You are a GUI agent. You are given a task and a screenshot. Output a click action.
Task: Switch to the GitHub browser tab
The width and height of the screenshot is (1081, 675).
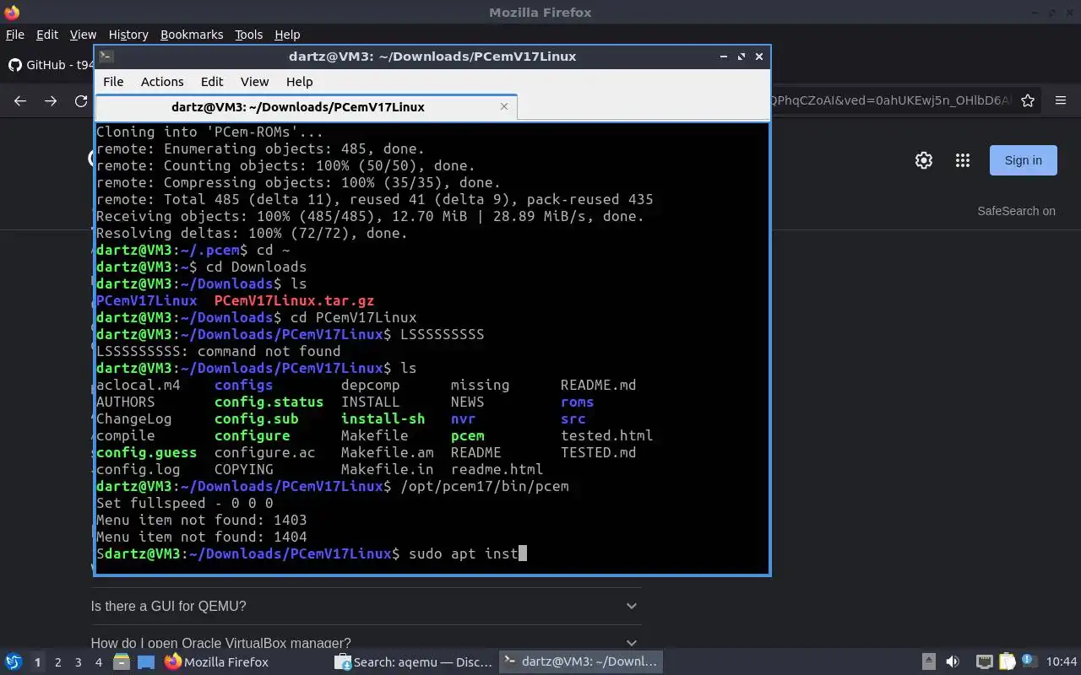pyautogui.click(x=49, y=65)
